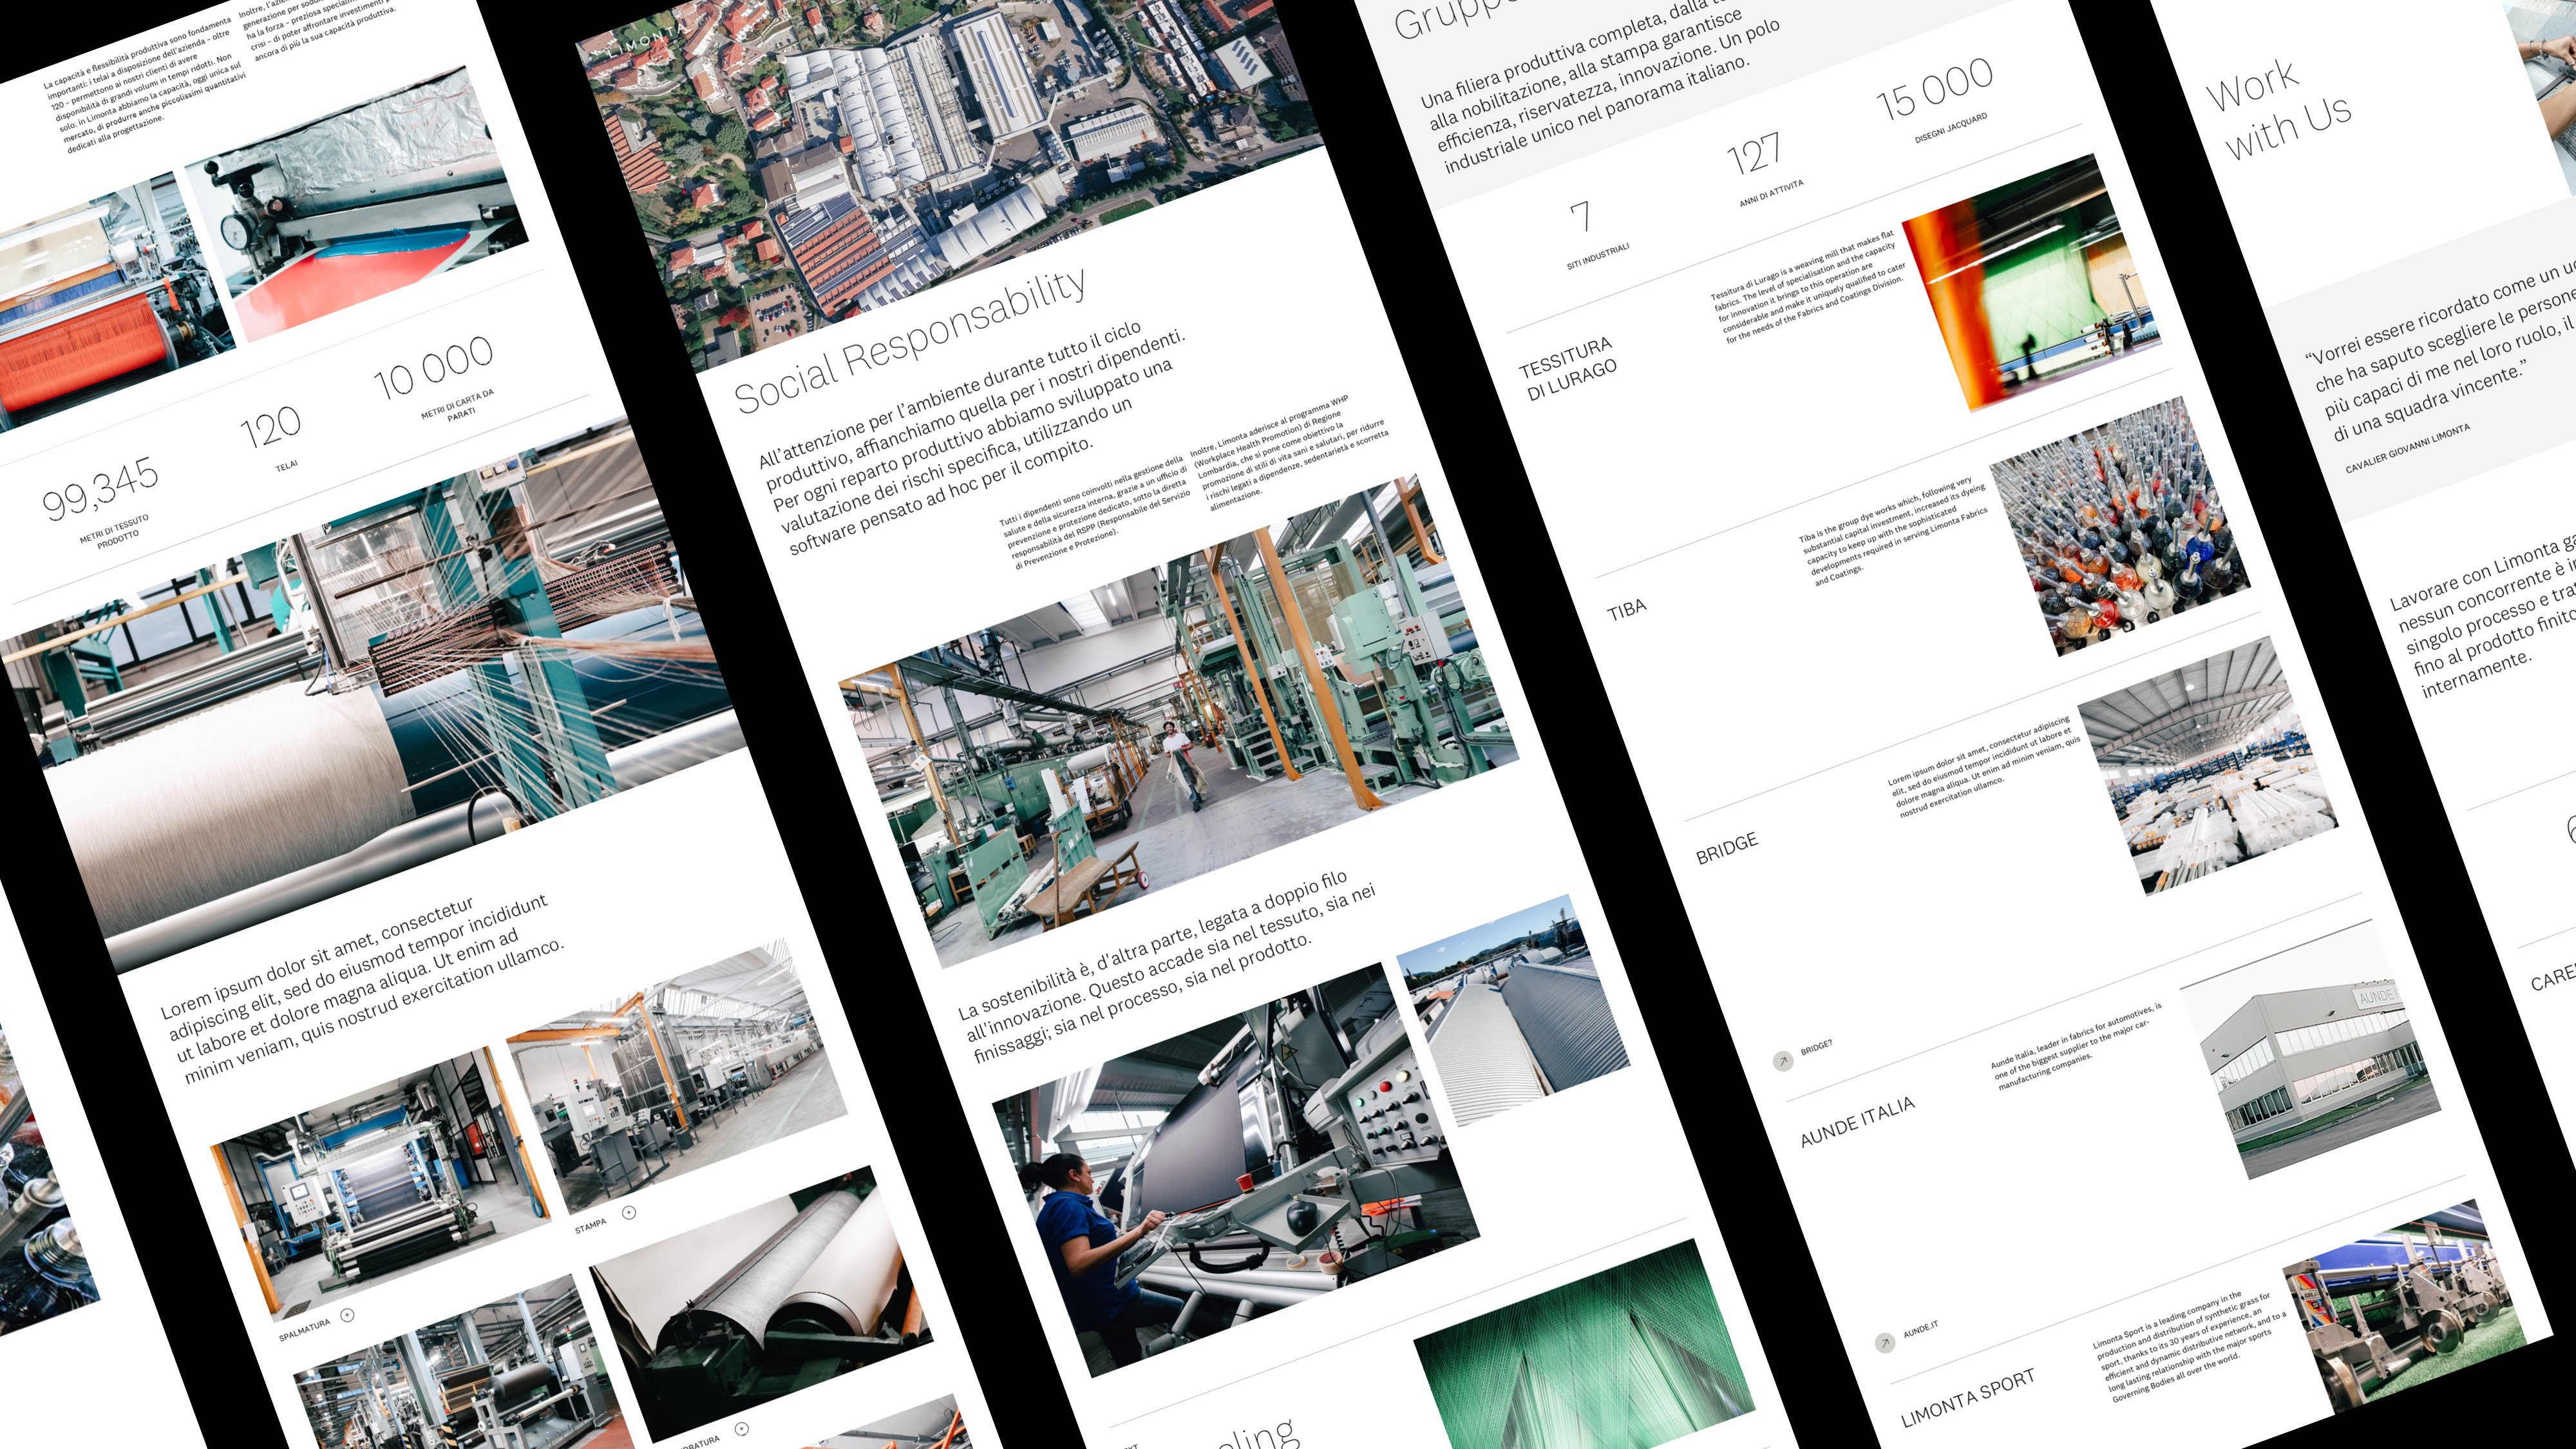Click the plus icon under white roller photo
The height and width of the screenshot is (1449, 2576).
(741, 1428)
